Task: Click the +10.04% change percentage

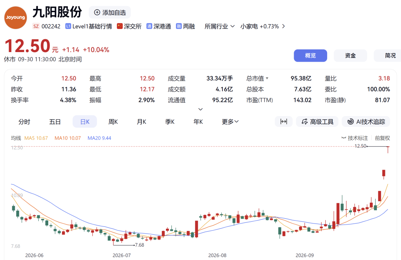Action: 96,50
